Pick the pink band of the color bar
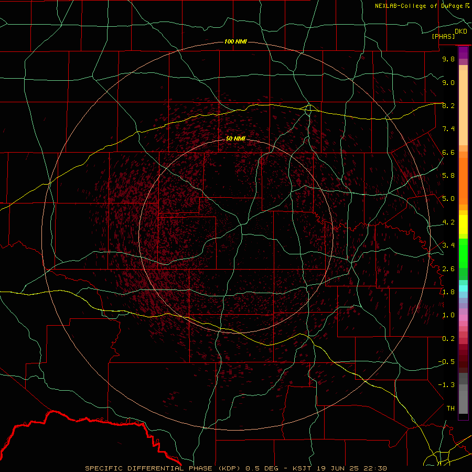This screenshot has height=472, width=472. point(463,318)
